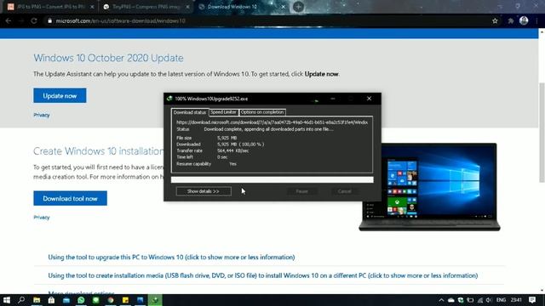
Task: Select the Download status tab
Action: click(190, 112)
